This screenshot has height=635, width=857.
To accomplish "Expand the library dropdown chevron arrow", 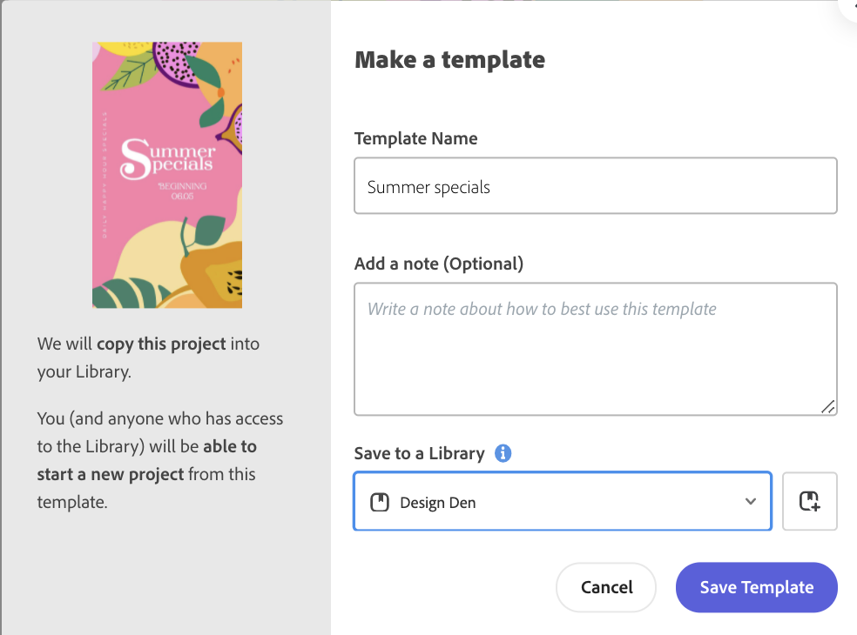I will coord(751,501).
